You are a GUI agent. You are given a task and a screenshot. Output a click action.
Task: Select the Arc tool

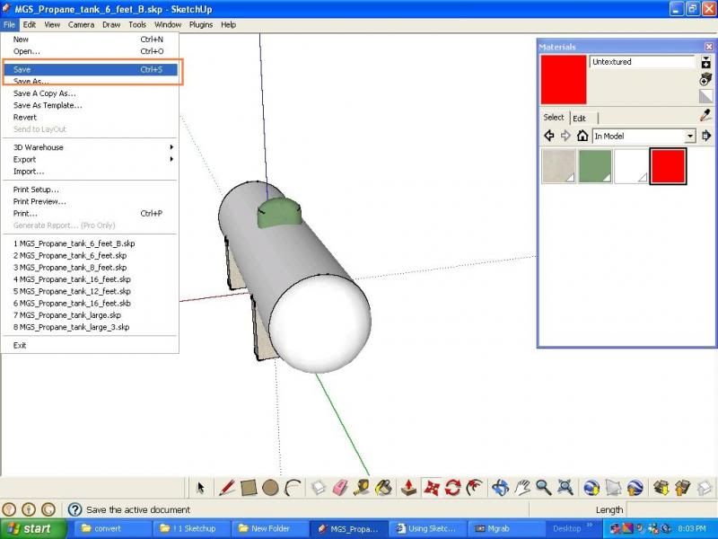(x=293, y=486)
